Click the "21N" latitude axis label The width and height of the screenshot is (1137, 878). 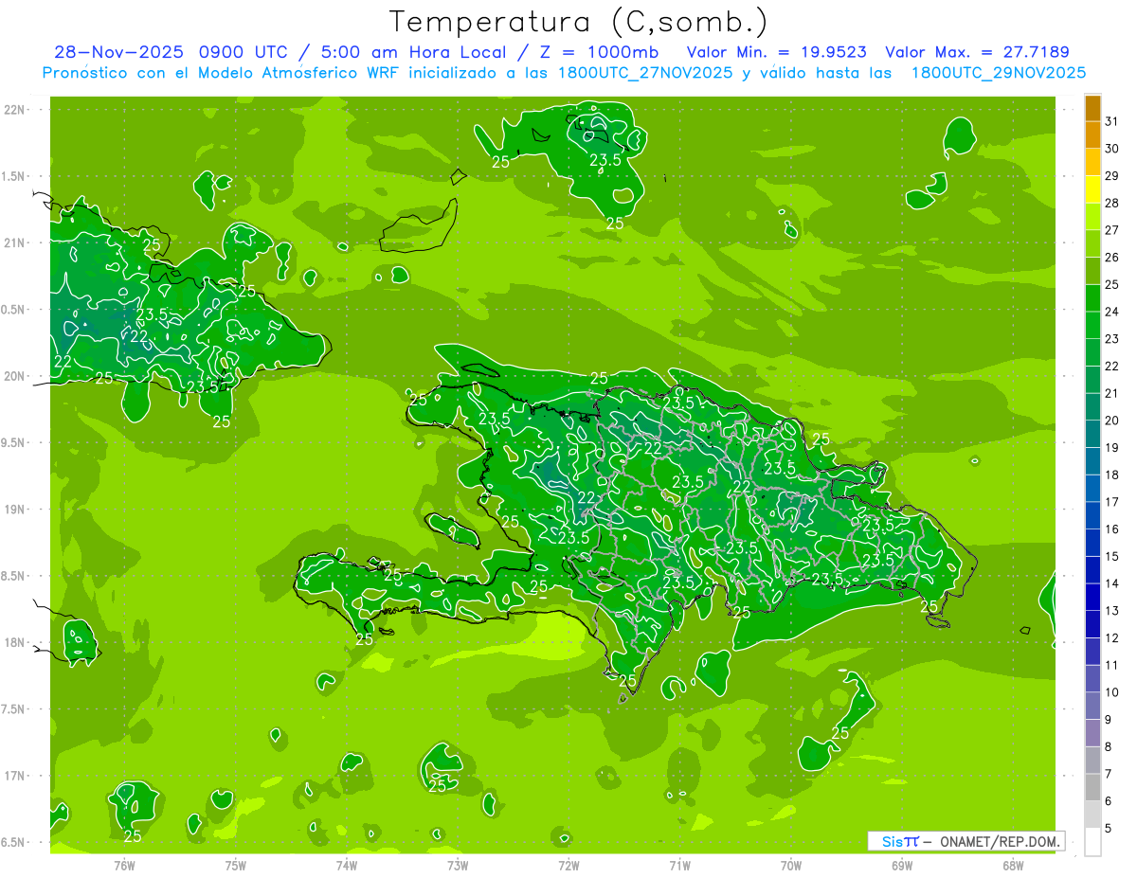pyautogui.click(x=13, y=242)
